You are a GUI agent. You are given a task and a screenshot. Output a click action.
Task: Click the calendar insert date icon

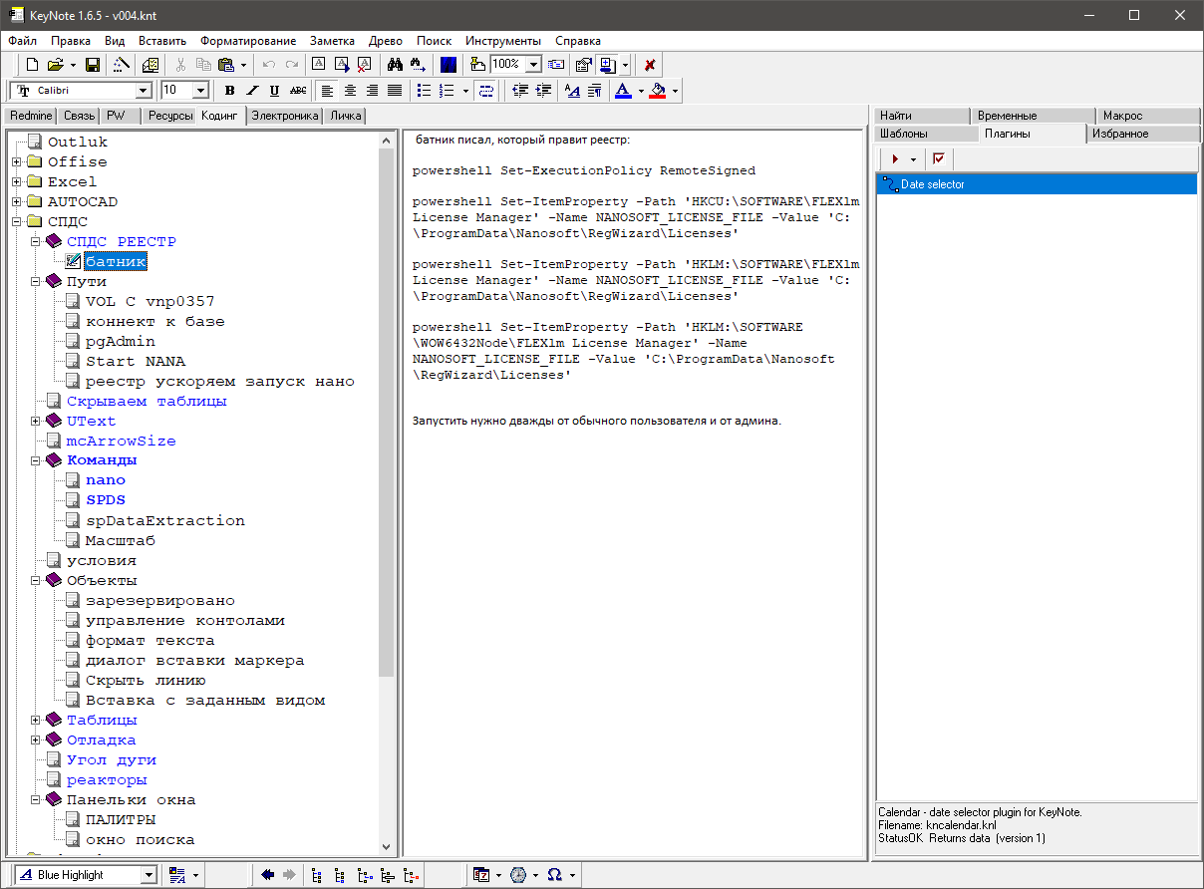[x=482, y=875]
